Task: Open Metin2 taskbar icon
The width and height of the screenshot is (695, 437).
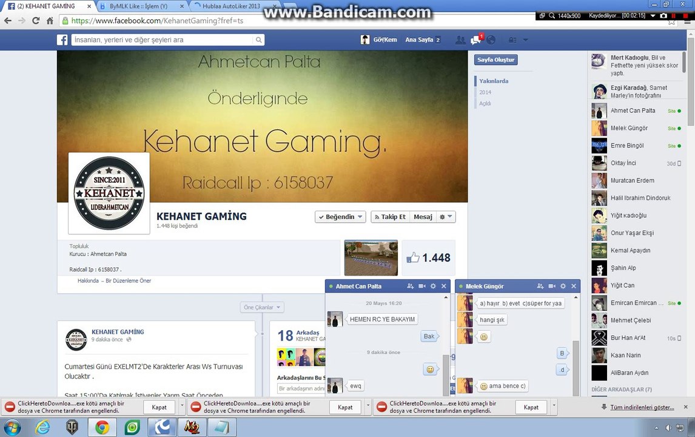Action: tap(192, 428)
